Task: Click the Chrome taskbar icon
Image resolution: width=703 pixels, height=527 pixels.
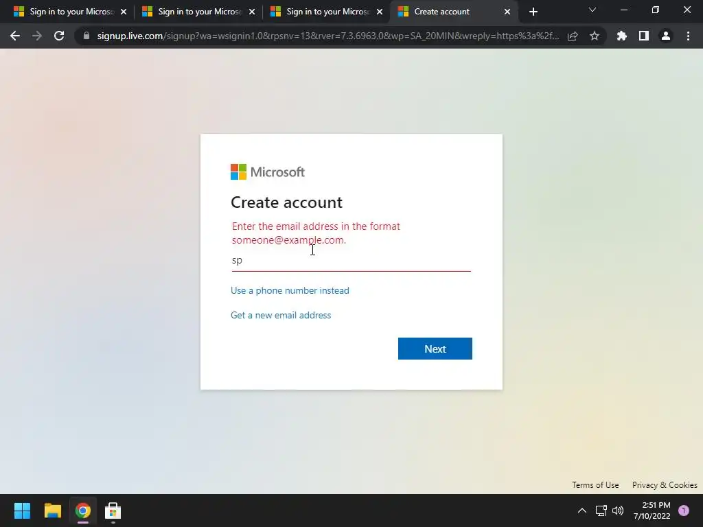Action: point(83,511)
